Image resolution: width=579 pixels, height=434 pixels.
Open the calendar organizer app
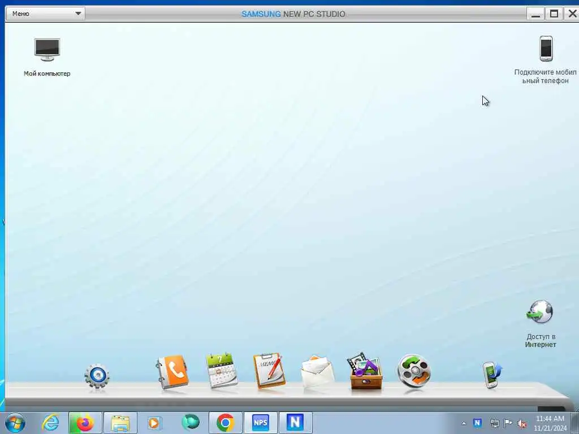[222, 370]
